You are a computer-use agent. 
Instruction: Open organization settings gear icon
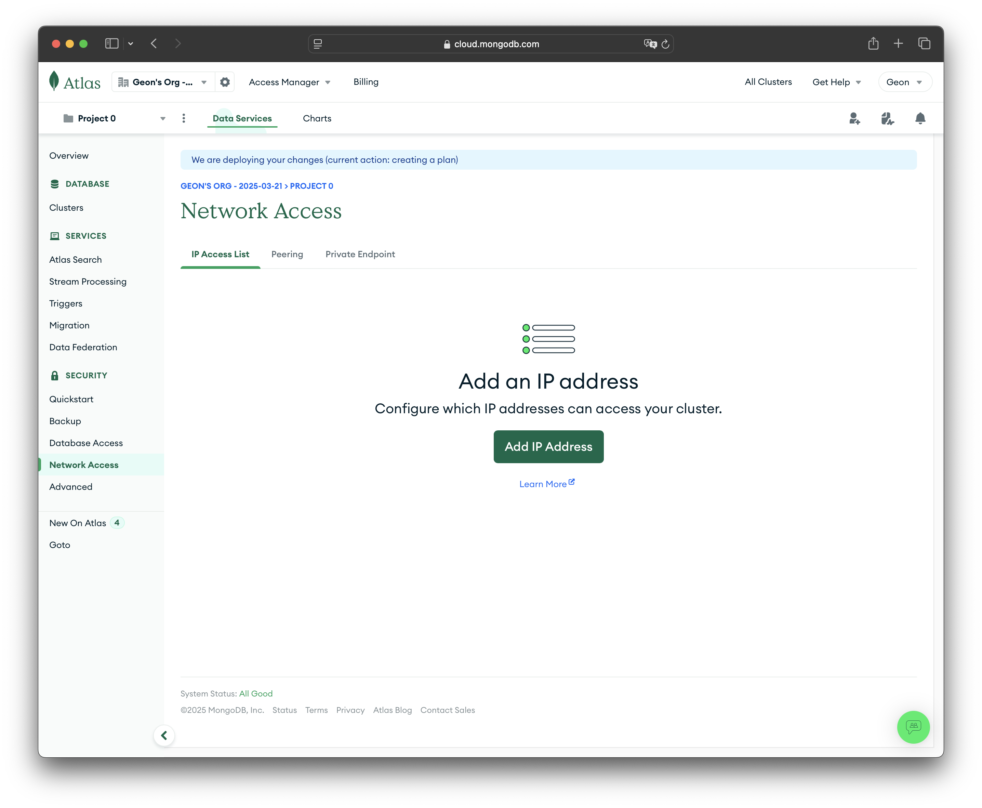pyautogui.click(x=225, y=82)
